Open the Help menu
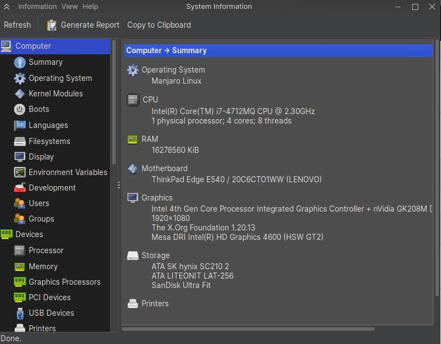This screenshot has height=344, width=441. tap(90, 7)
